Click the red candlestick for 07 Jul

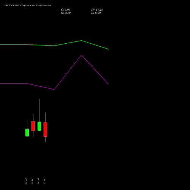45,129
